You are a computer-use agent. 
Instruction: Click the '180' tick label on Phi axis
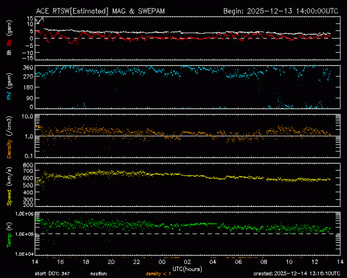[28, 87]
